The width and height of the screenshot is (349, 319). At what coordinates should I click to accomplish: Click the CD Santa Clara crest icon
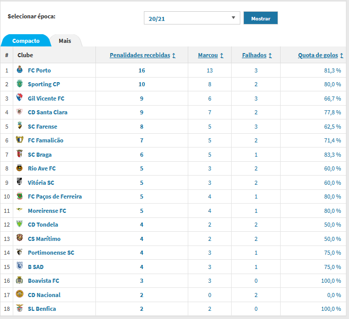(x=19, y=112)
